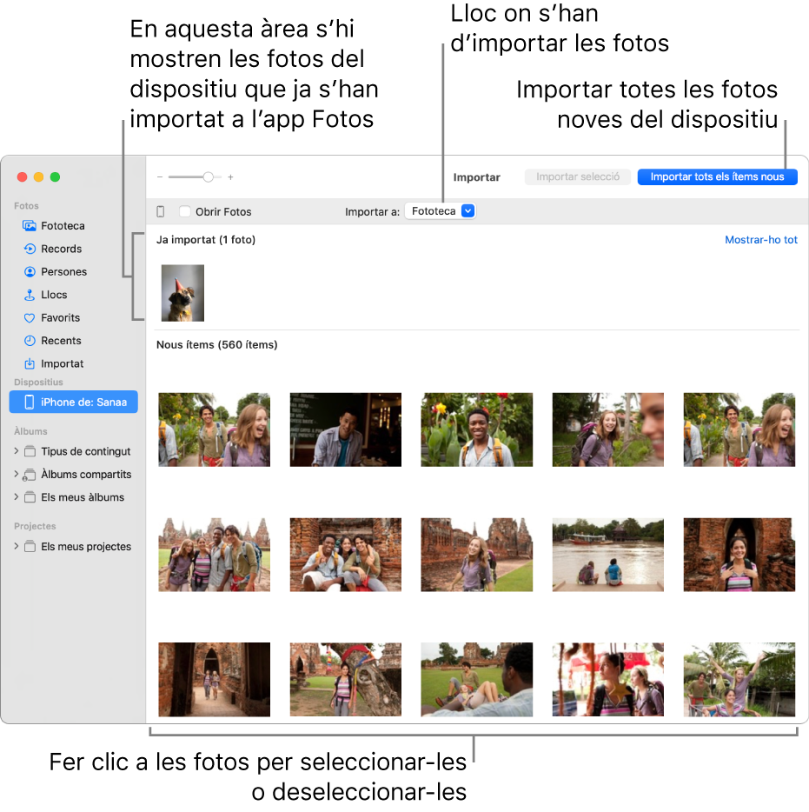Click the Importar header label

[x=476, y=176]
